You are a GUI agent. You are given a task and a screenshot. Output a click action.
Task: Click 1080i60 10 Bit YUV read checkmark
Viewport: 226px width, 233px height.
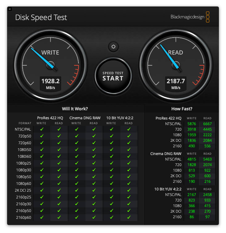[x=129, y=156]
